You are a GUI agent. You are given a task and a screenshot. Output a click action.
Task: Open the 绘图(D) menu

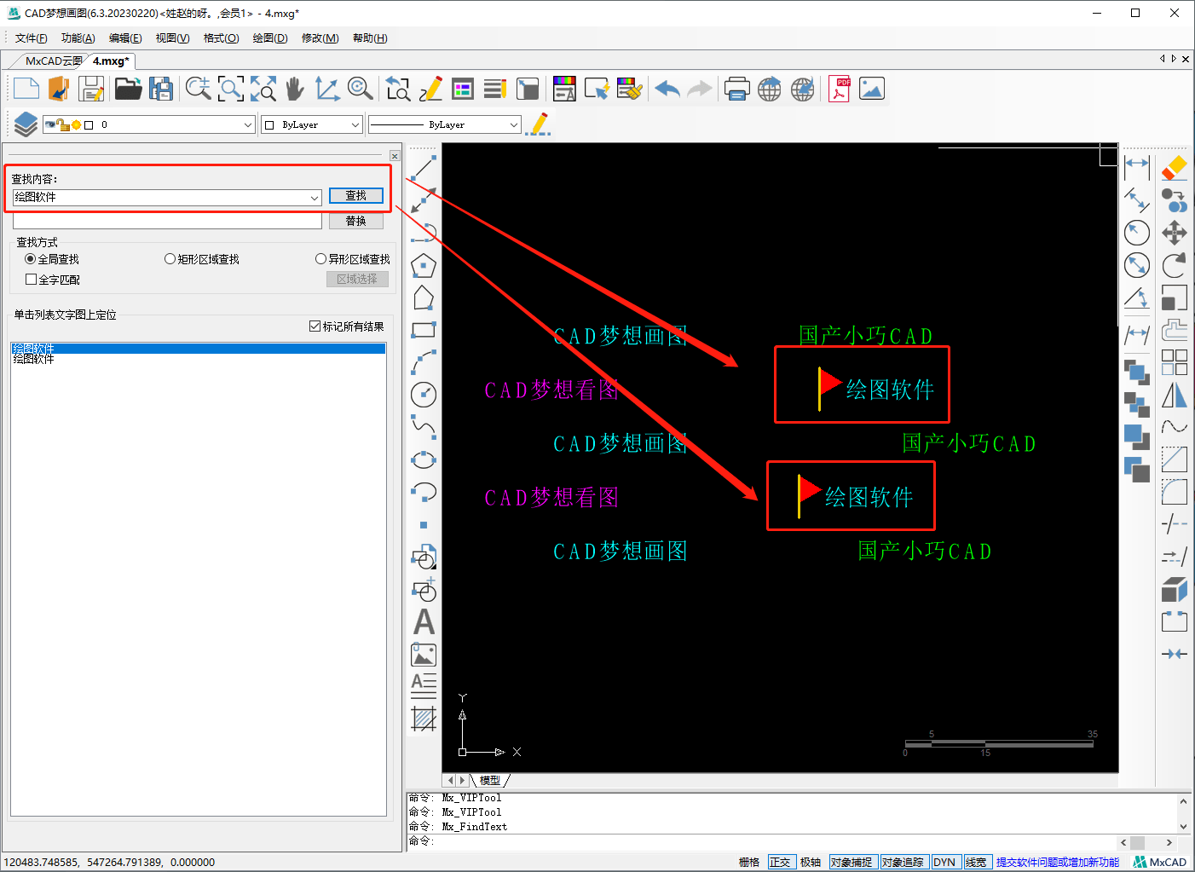[270, 38]
